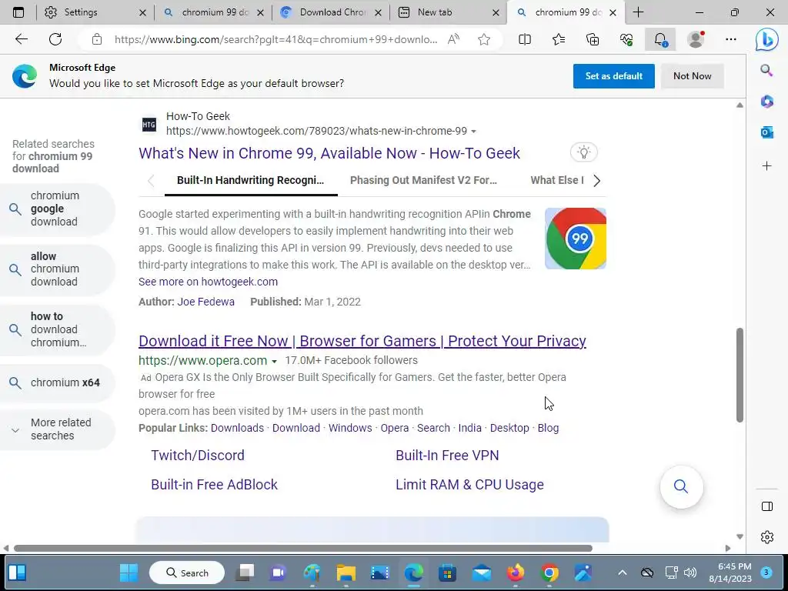Viewport: 788px width, 591px height.
Task: Search chromium google download suggestion
Action: [x=58, y=209]
